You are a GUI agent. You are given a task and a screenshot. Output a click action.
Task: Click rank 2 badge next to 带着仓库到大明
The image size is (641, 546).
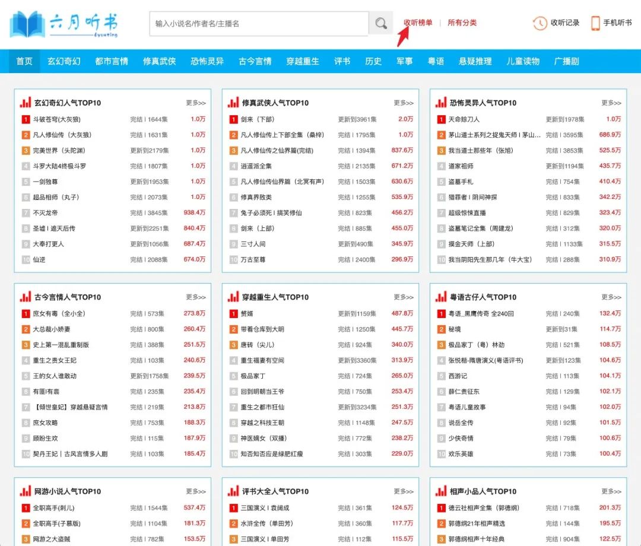(x=233, y=329)
